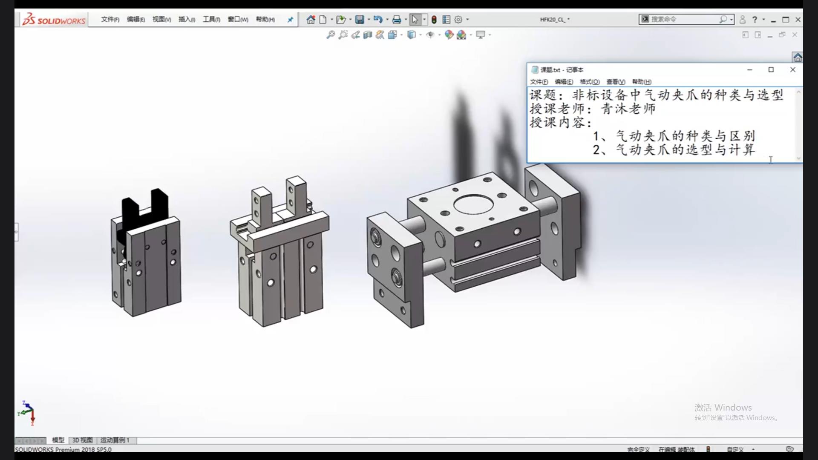The width and height of the screenshot is (818, 460).
Task: Expand the Open file dropdown arrow
Action: pyautogui.click(x=350, y=20)
